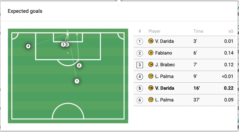Open the bold V. Darida player name
Screen dimensions: 239x132
click(165, 88)
